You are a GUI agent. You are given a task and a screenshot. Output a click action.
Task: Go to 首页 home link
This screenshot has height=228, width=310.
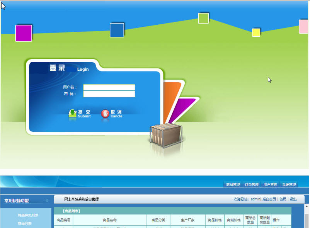283,199
